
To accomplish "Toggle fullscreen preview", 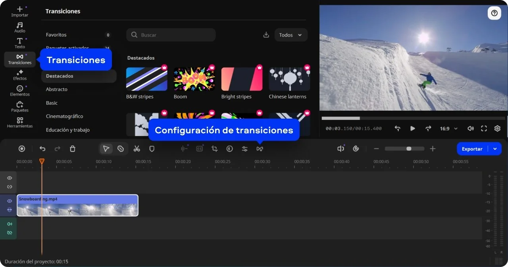I will [484, 129].
